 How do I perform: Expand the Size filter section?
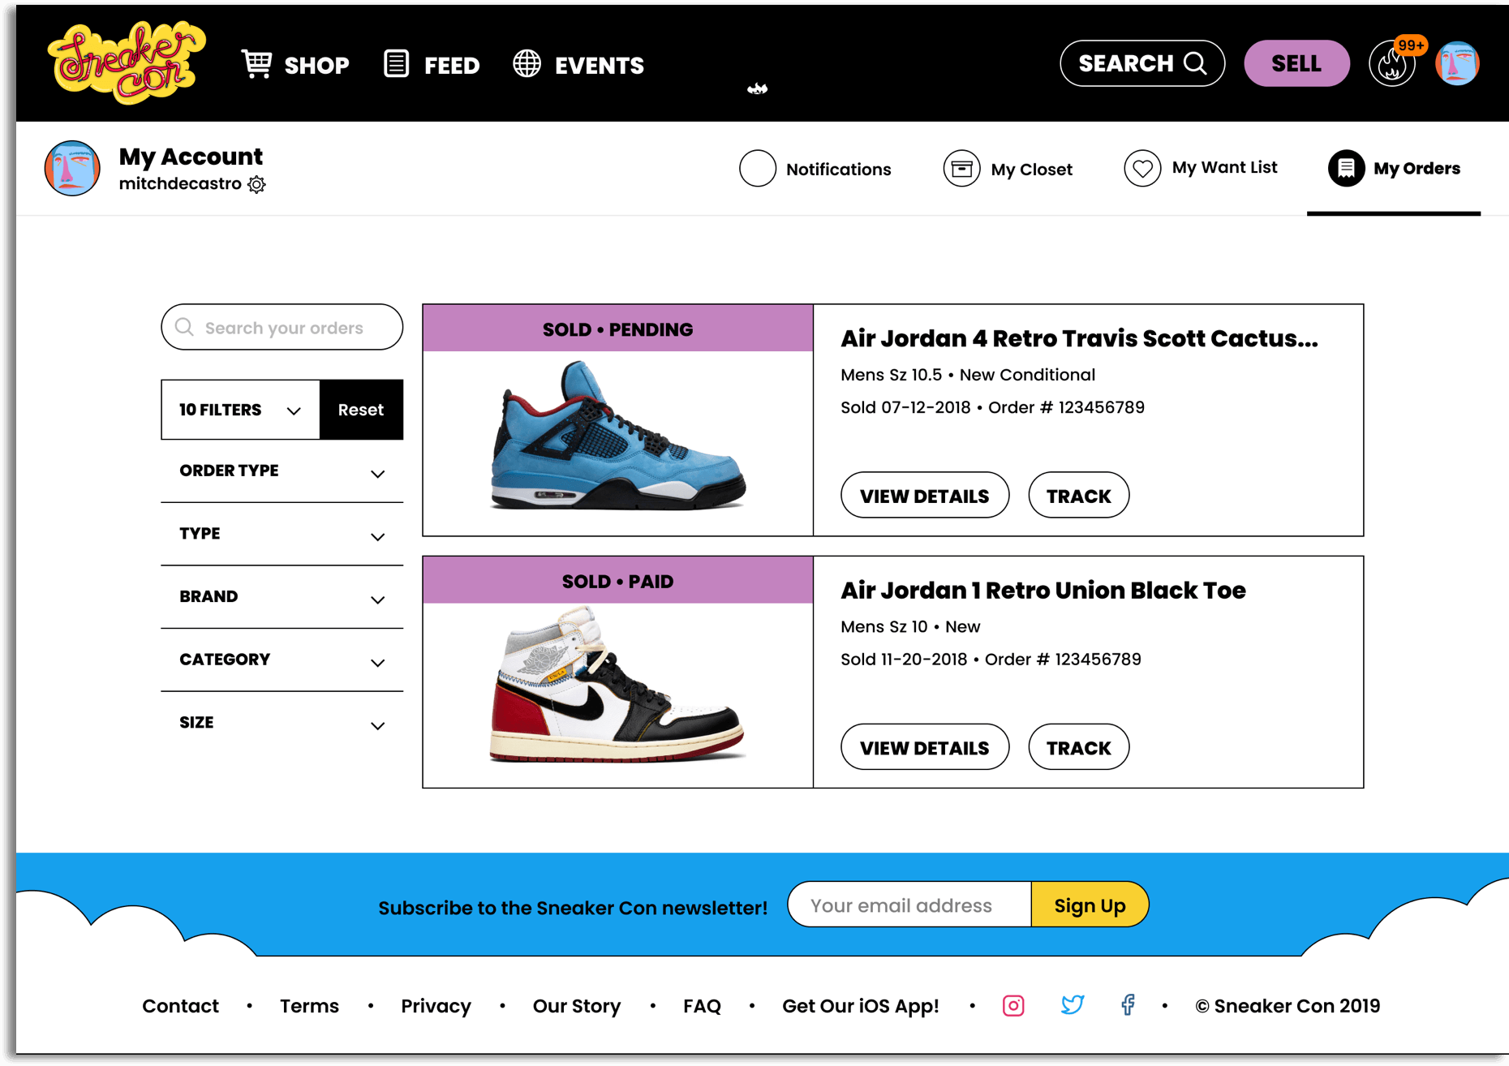tap(282, 723)
